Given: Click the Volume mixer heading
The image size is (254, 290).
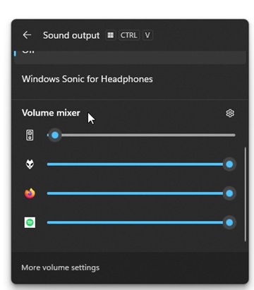Looking at the screenshot, I should (51, 113).
